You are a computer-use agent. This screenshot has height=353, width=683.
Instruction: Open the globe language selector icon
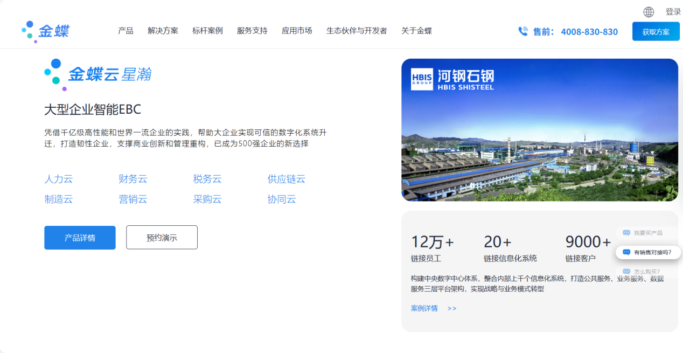click(x=649, y=12)
